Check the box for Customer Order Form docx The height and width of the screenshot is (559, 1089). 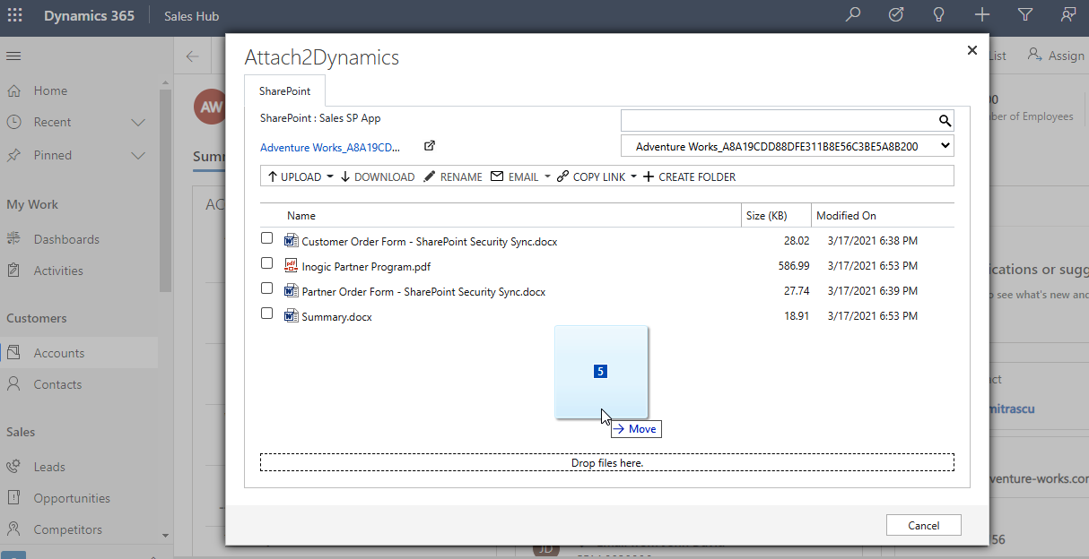[x=266, y=238]
